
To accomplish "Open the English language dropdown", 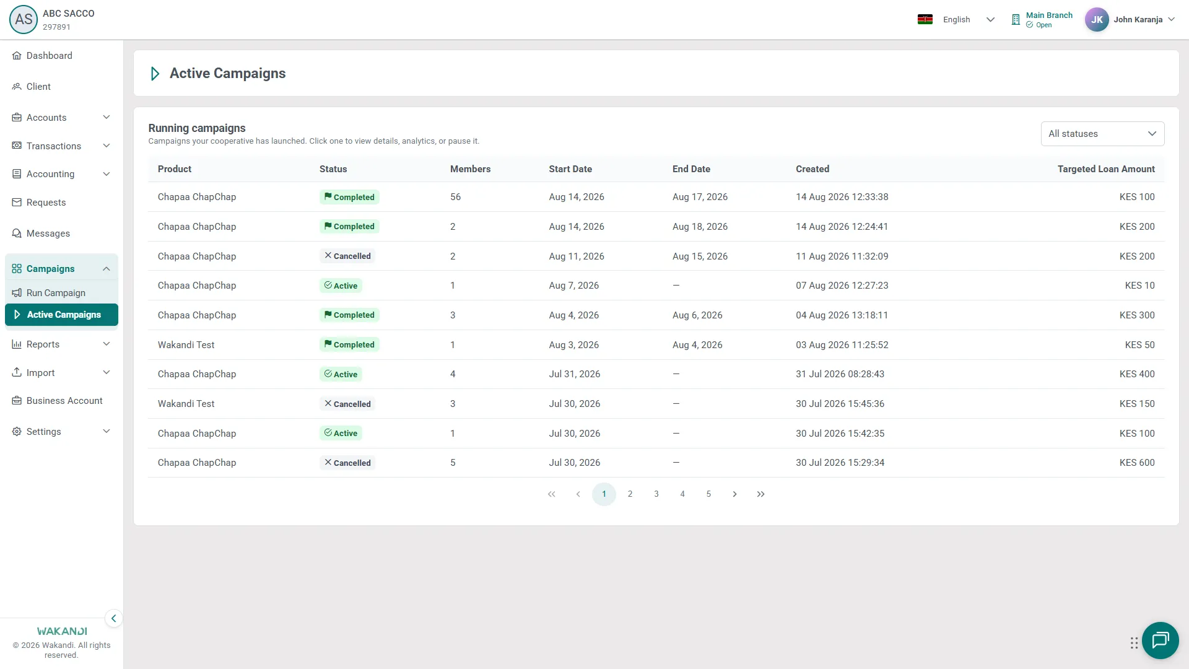I will coord(968,20).
